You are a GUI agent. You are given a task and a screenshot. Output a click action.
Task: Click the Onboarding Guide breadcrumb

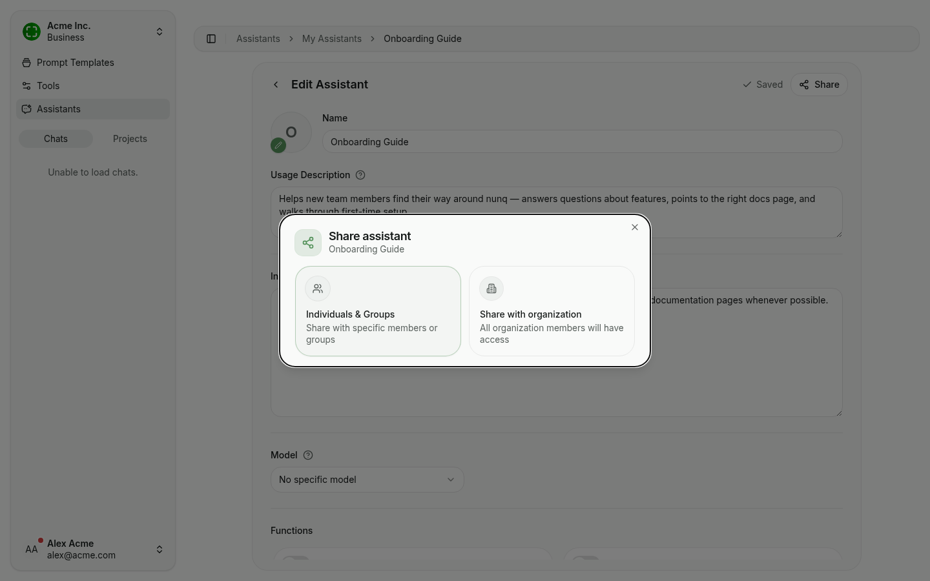point(422,39)
